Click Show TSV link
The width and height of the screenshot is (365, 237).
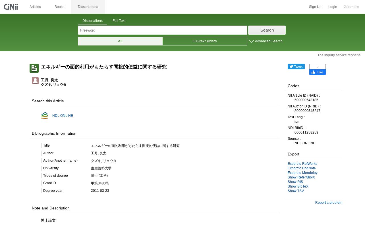[296, 191]
